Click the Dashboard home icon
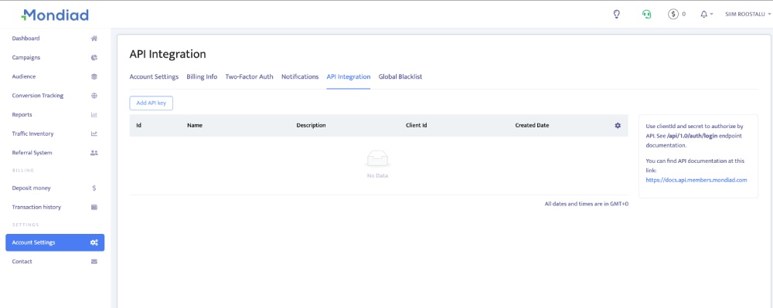The image size is (773, 308). pyautogui.click(x=94, y=39)
